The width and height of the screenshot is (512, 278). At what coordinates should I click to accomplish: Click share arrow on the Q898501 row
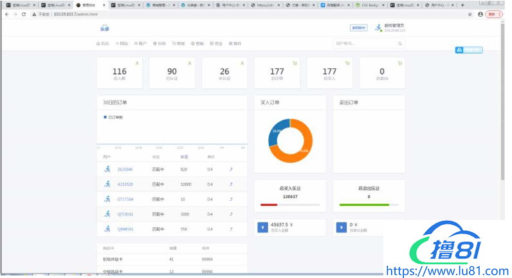231,228
